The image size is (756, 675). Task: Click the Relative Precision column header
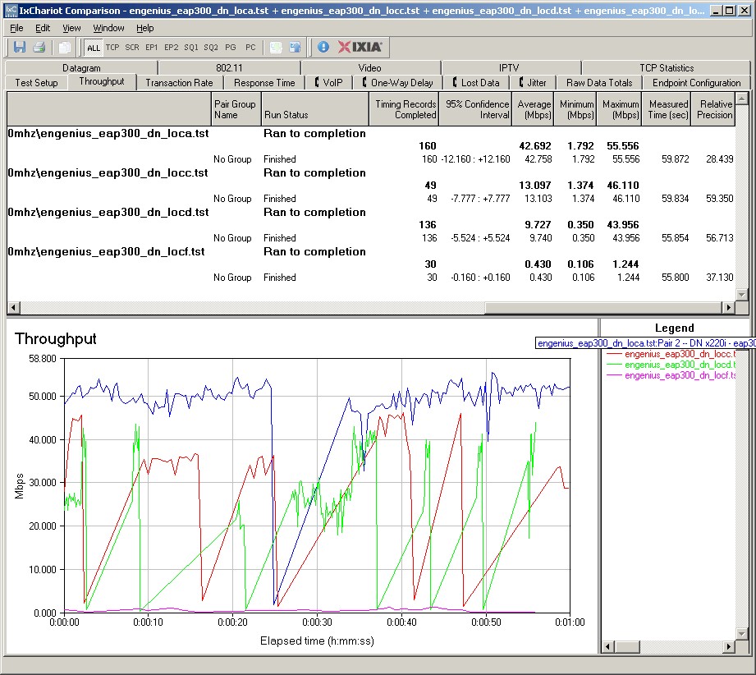(x=713, y=109)
